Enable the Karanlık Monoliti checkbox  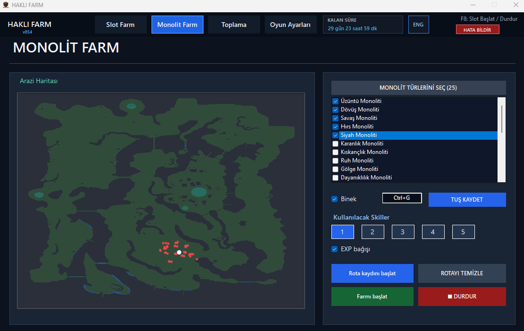coord(335,144)
